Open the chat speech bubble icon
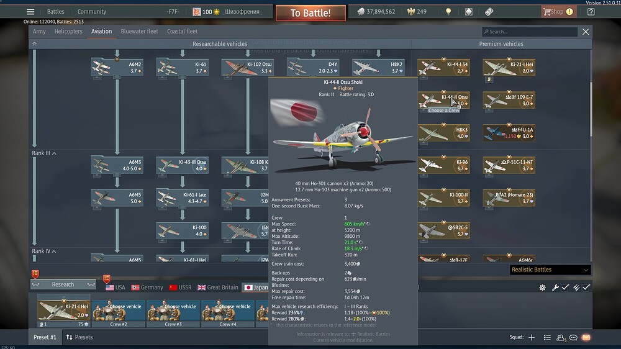 (x=573, y=337)
